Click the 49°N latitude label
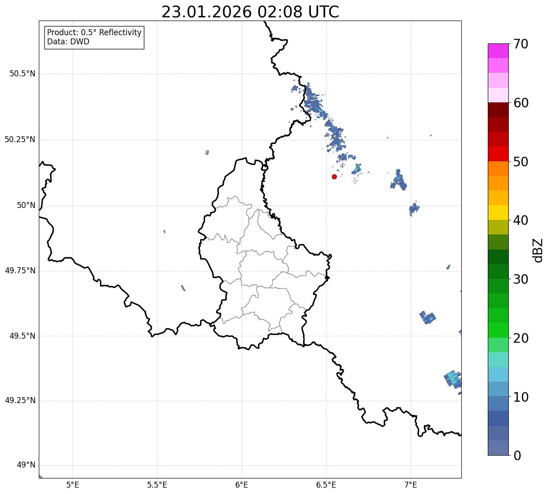Image resolution: width=549 pixels, height=494 pixels. [x=26, y=465]
